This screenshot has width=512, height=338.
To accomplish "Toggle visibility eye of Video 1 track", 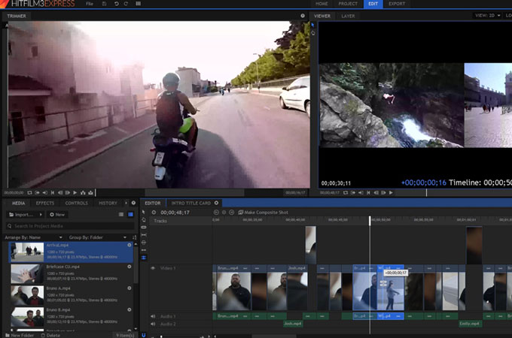I will (153, 267).
